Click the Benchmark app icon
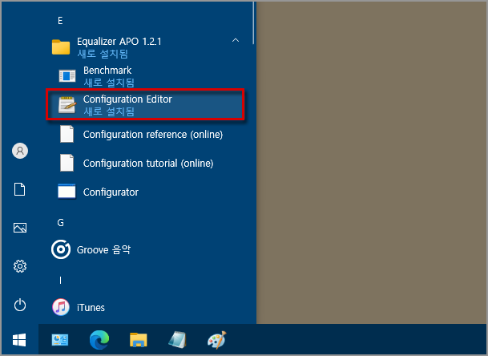This screenshot has height=356, width=488. click(x=67, y=75)
